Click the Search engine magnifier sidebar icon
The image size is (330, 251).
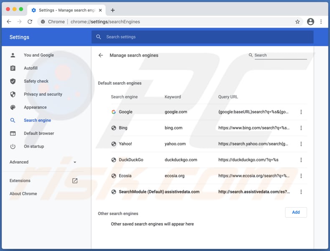click(13, 120)
